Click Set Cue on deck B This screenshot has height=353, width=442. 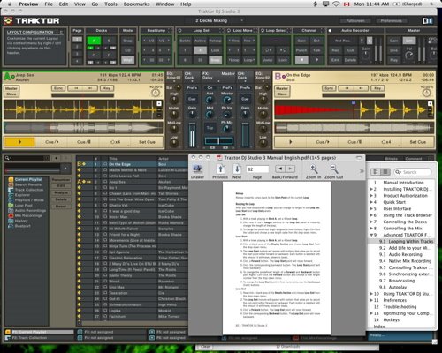click(x=418, y=142)
